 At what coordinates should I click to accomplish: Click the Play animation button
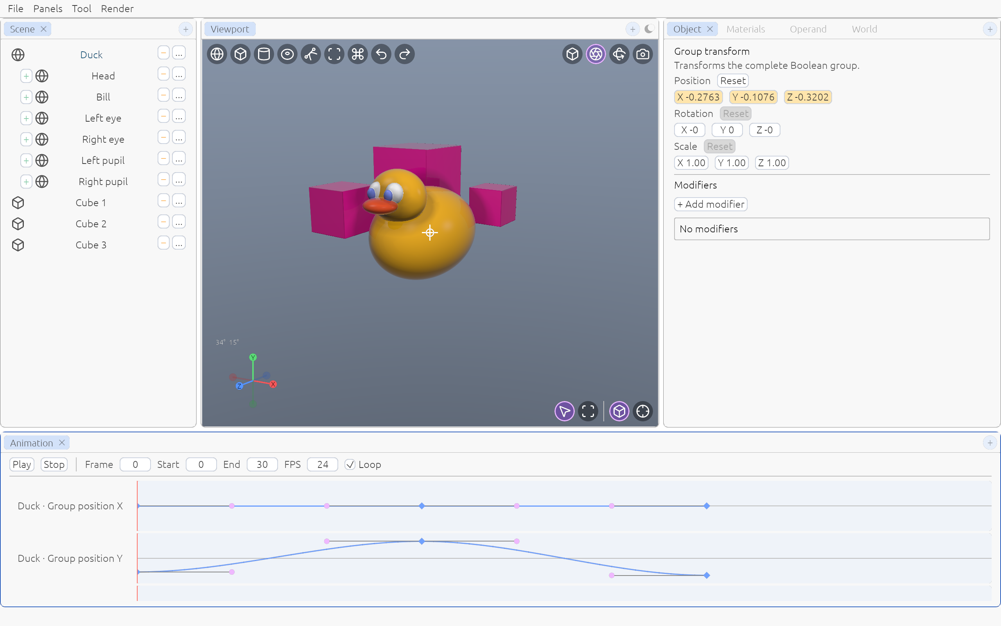click(x=22, y=464)
